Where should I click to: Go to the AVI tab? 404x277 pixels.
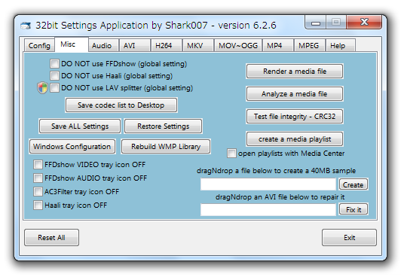click(x=134, y=45)
